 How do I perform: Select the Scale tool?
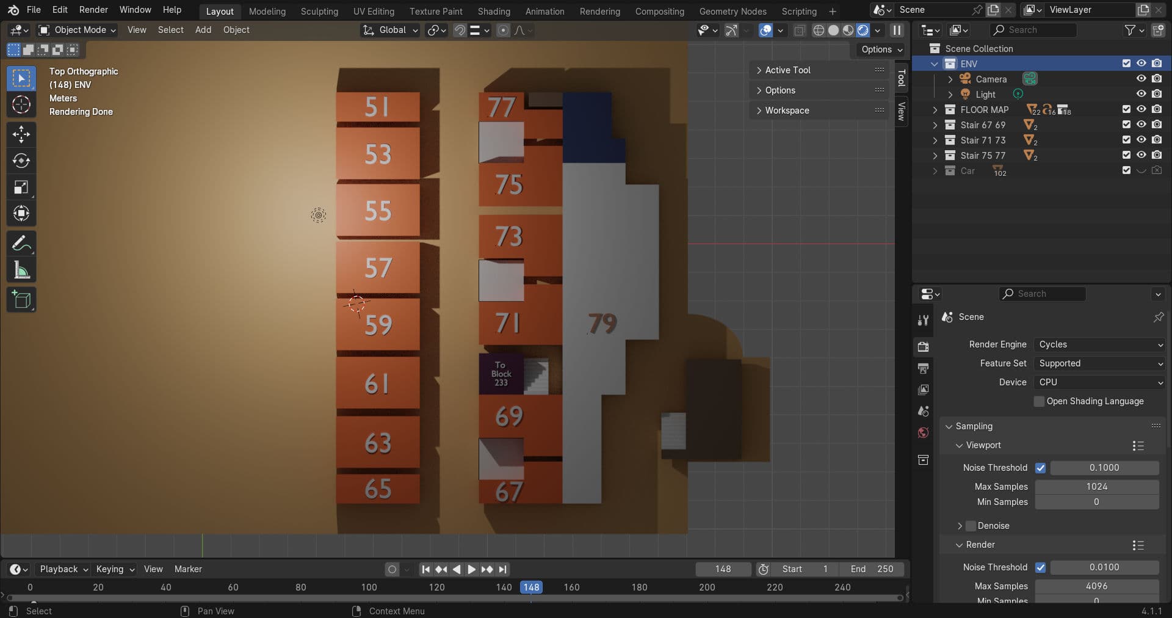[x=21, y=187]
